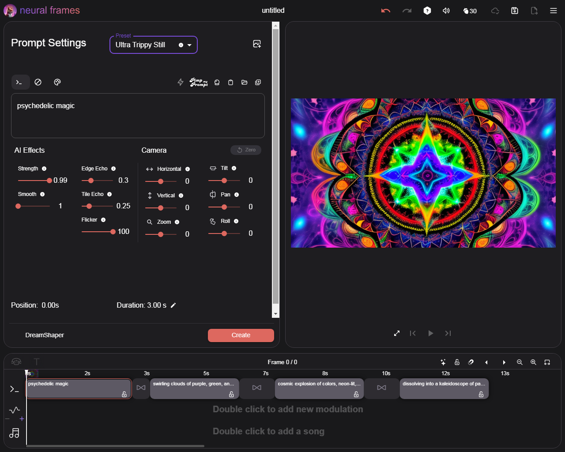Select the psychedelic magic timeline clip
565x452 pixels.
pos(79,388)
